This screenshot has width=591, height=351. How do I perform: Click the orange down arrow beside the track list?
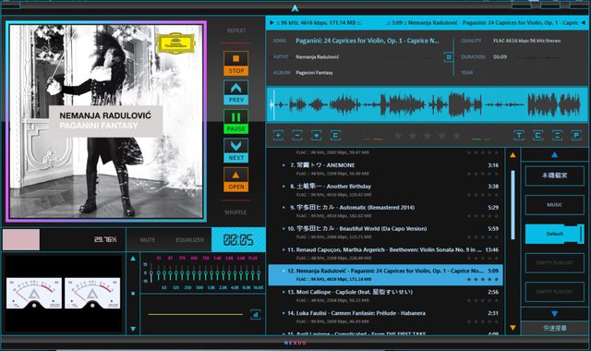(x=513, y=328)
